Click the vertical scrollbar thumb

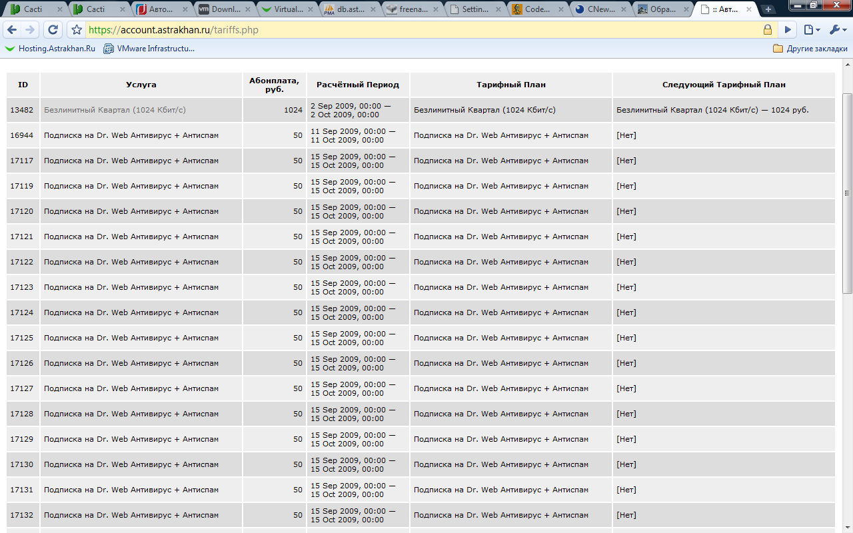(x=847, y=193)
